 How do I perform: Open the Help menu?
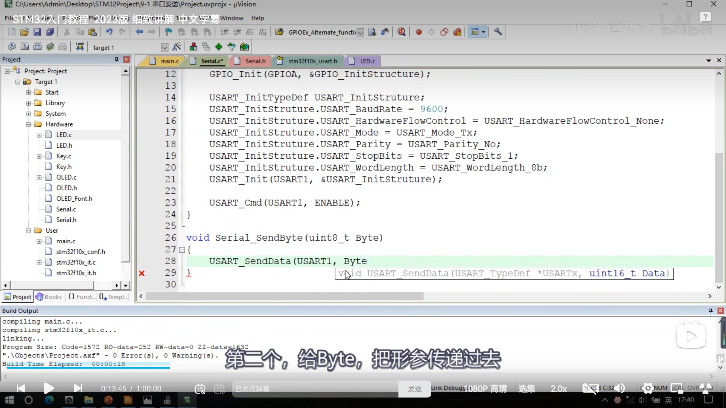click(x=257, y=18)
